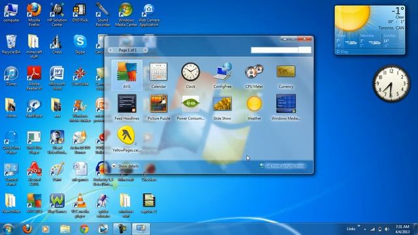Open the videos folder on desktop
418x235 pixels.
11,108
